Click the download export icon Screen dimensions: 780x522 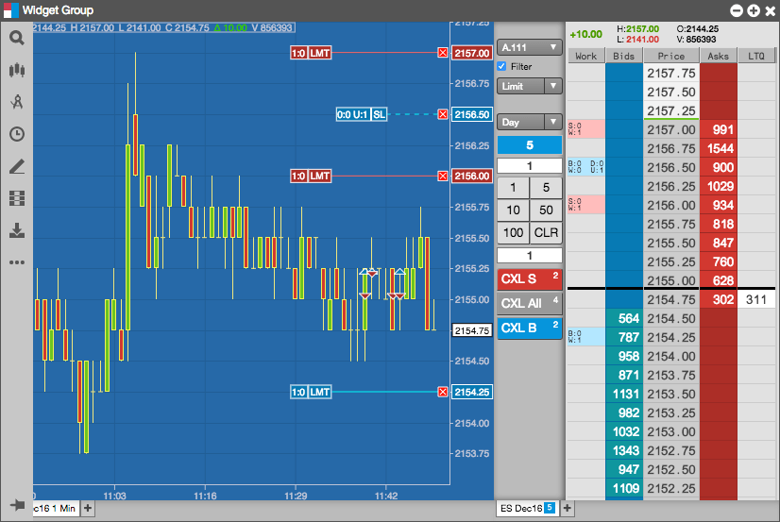click(17, 230)
